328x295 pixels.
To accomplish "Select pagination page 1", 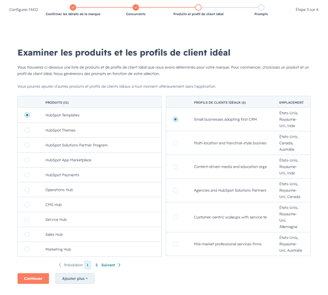I will click(88, 265).
